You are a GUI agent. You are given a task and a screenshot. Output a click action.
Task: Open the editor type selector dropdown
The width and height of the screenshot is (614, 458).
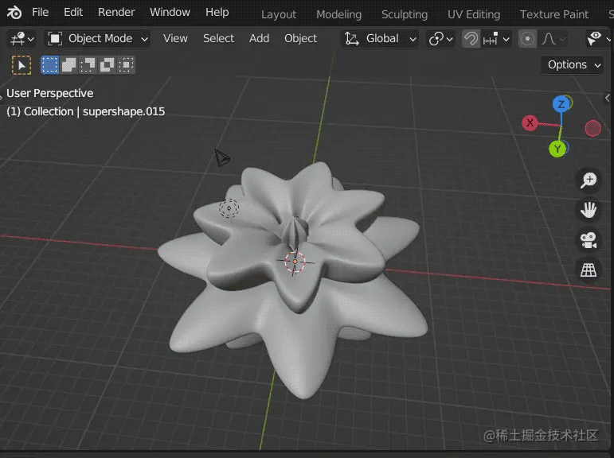[22, 39]
